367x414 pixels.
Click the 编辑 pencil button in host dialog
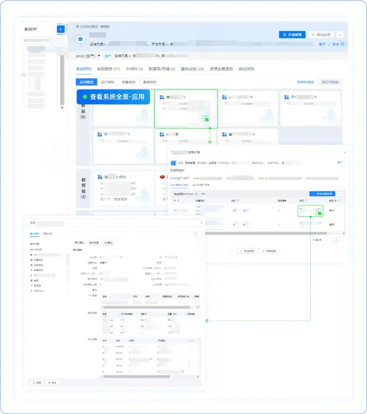click(36, 382)
